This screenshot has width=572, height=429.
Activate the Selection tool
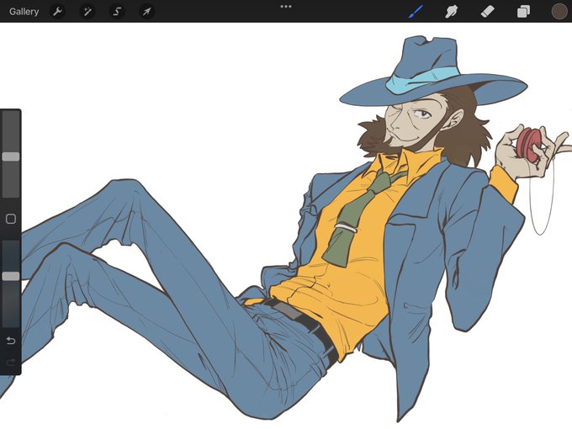coord(117,12)
